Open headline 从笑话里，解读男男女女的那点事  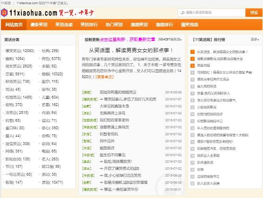(x=131, y=50)
